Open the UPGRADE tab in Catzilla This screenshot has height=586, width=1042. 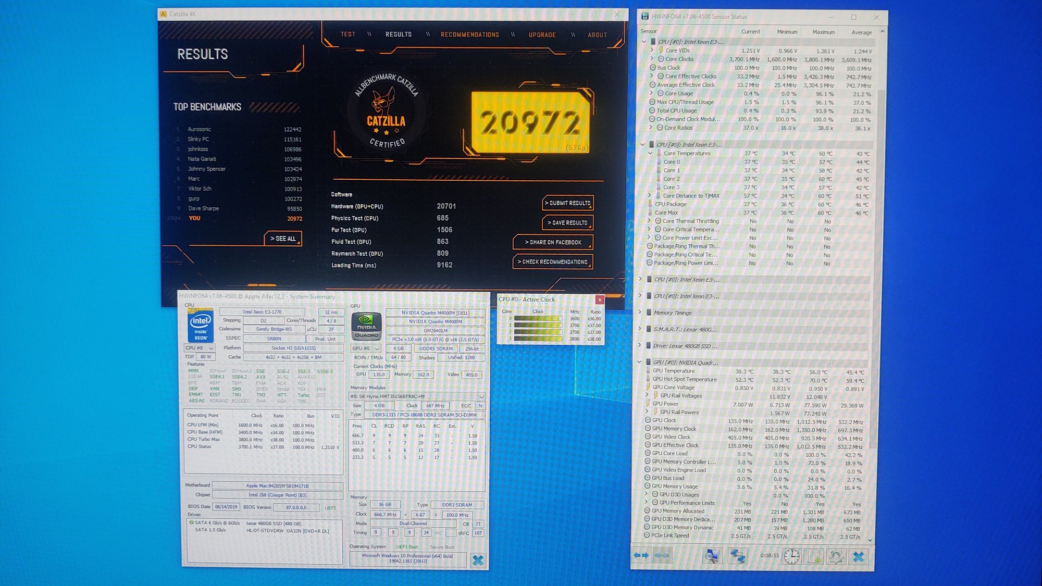[x=542, y=35]
